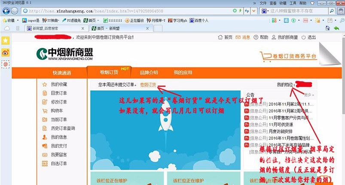Open the Baidu paw search engine selector

click(265, 11)
